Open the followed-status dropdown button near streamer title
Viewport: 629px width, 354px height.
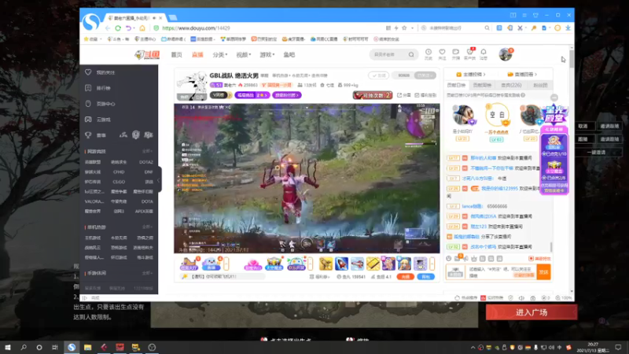pos(425,75)
